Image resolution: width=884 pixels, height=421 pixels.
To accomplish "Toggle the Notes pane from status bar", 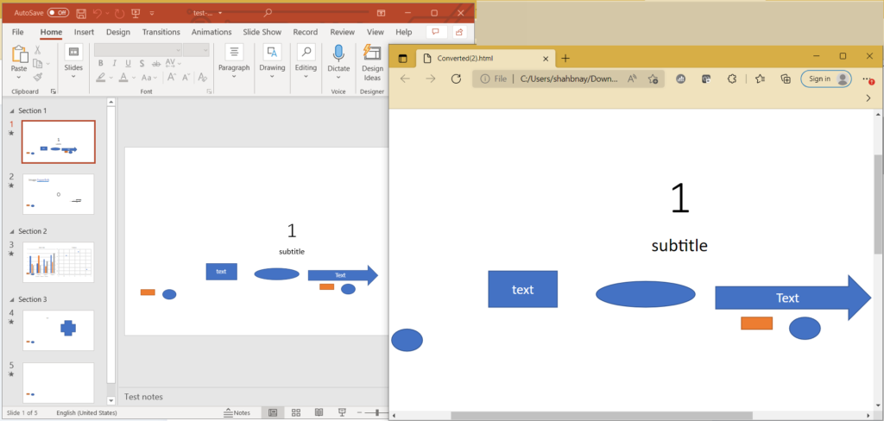I will 236,413.
